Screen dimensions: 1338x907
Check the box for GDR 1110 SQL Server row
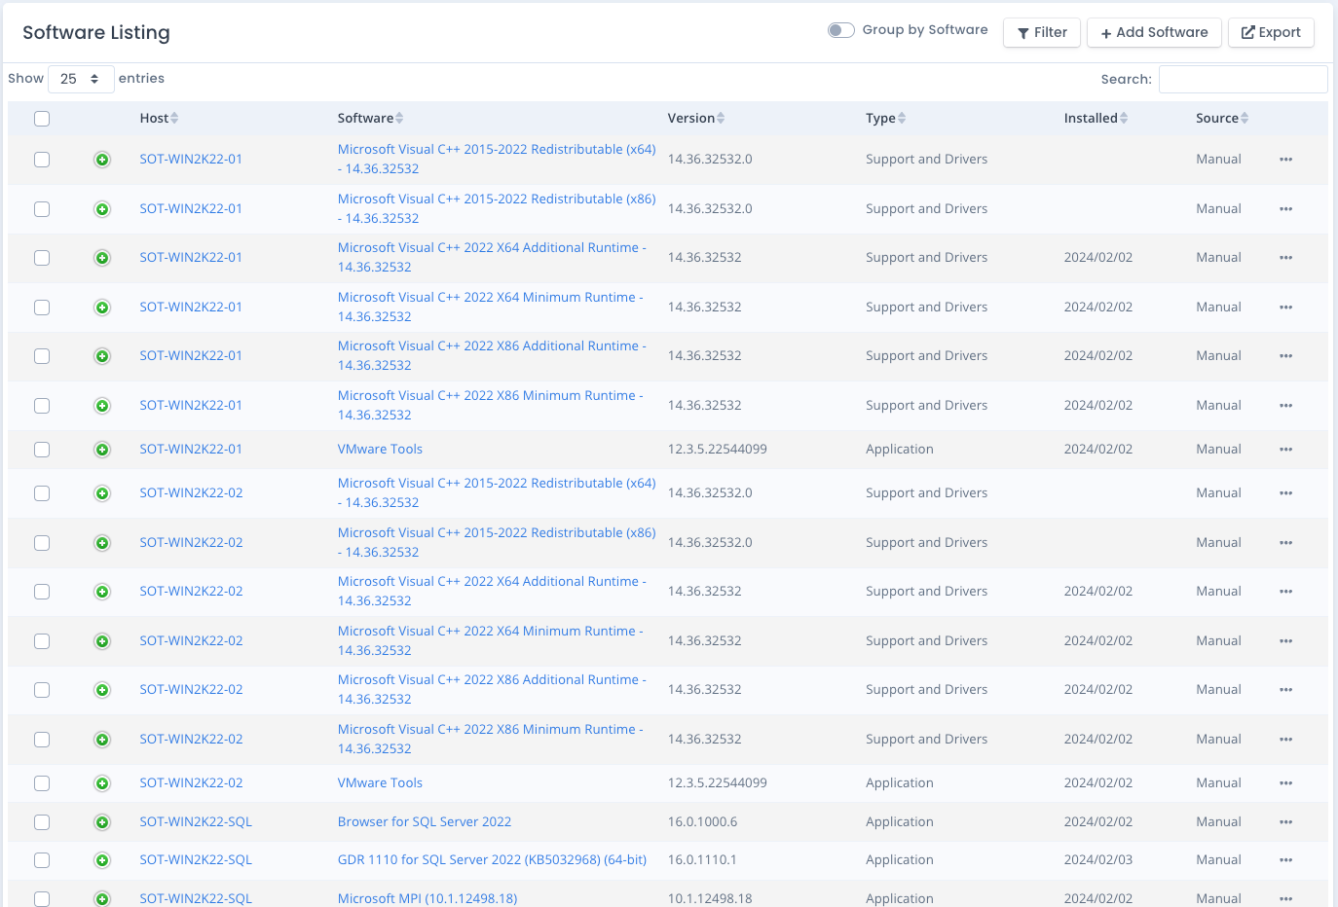click(x=42, y=860)
